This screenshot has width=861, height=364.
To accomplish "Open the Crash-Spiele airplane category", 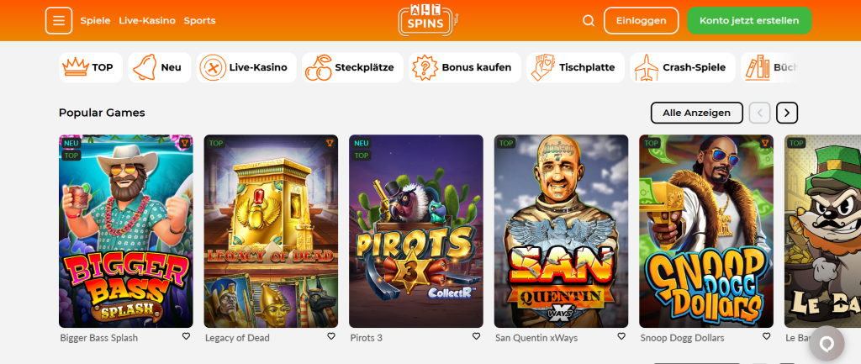I will 683,67.
